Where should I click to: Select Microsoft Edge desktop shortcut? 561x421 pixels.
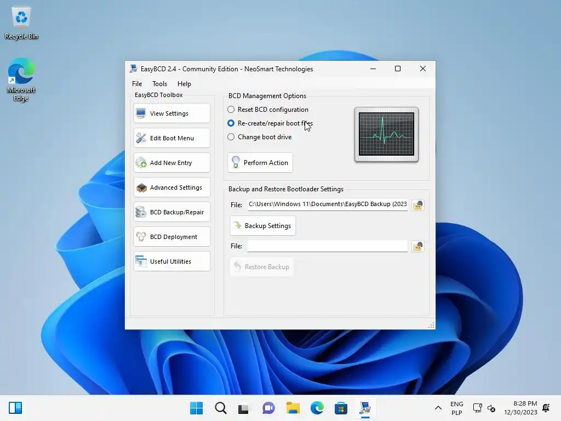pyautogui.click(x=21, y=79)
